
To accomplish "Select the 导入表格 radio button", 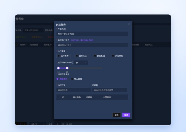I will (x=72, y=79).
